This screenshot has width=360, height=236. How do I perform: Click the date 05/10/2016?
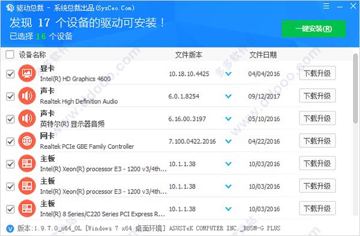pyautogui.click(x=264, y=119)
